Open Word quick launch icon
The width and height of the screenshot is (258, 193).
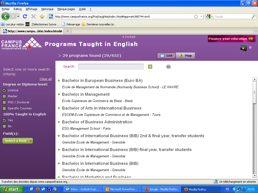tap(49, 189)
